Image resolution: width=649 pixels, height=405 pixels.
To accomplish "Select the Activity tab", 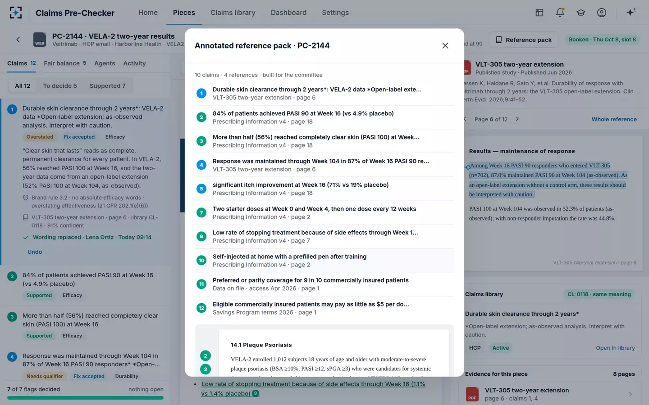I will click(134, 63).
